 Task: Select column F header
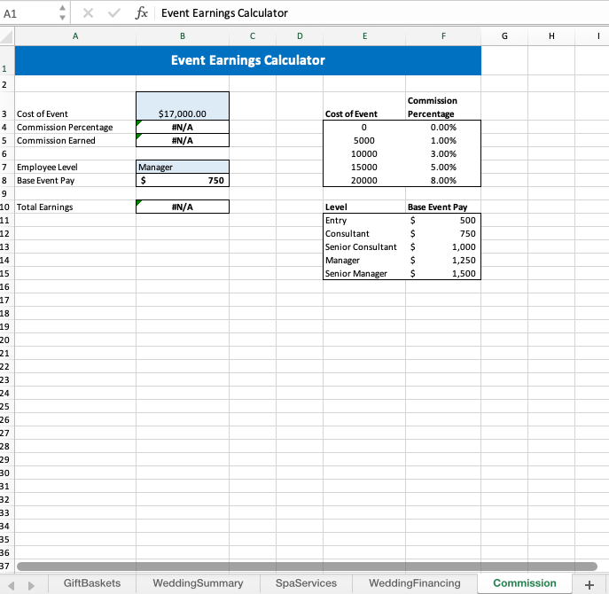(x=443, y=36)
